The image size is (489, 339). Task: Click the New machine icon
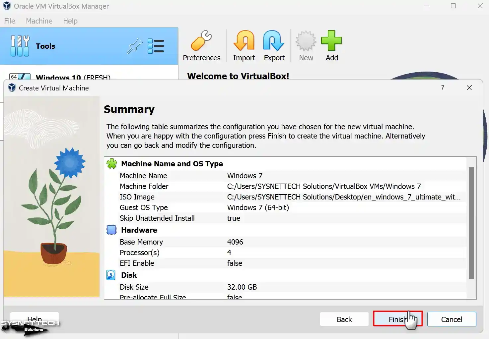pos(306,46)
